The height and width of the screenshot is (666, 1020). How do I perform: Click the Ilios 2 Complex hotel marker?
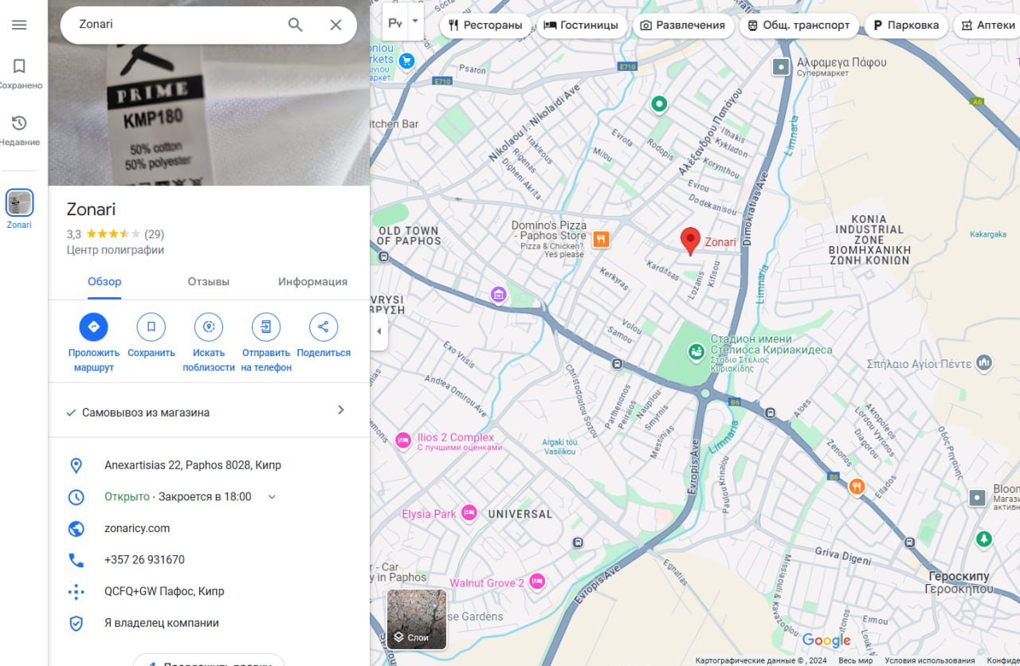tap(403, 439)
